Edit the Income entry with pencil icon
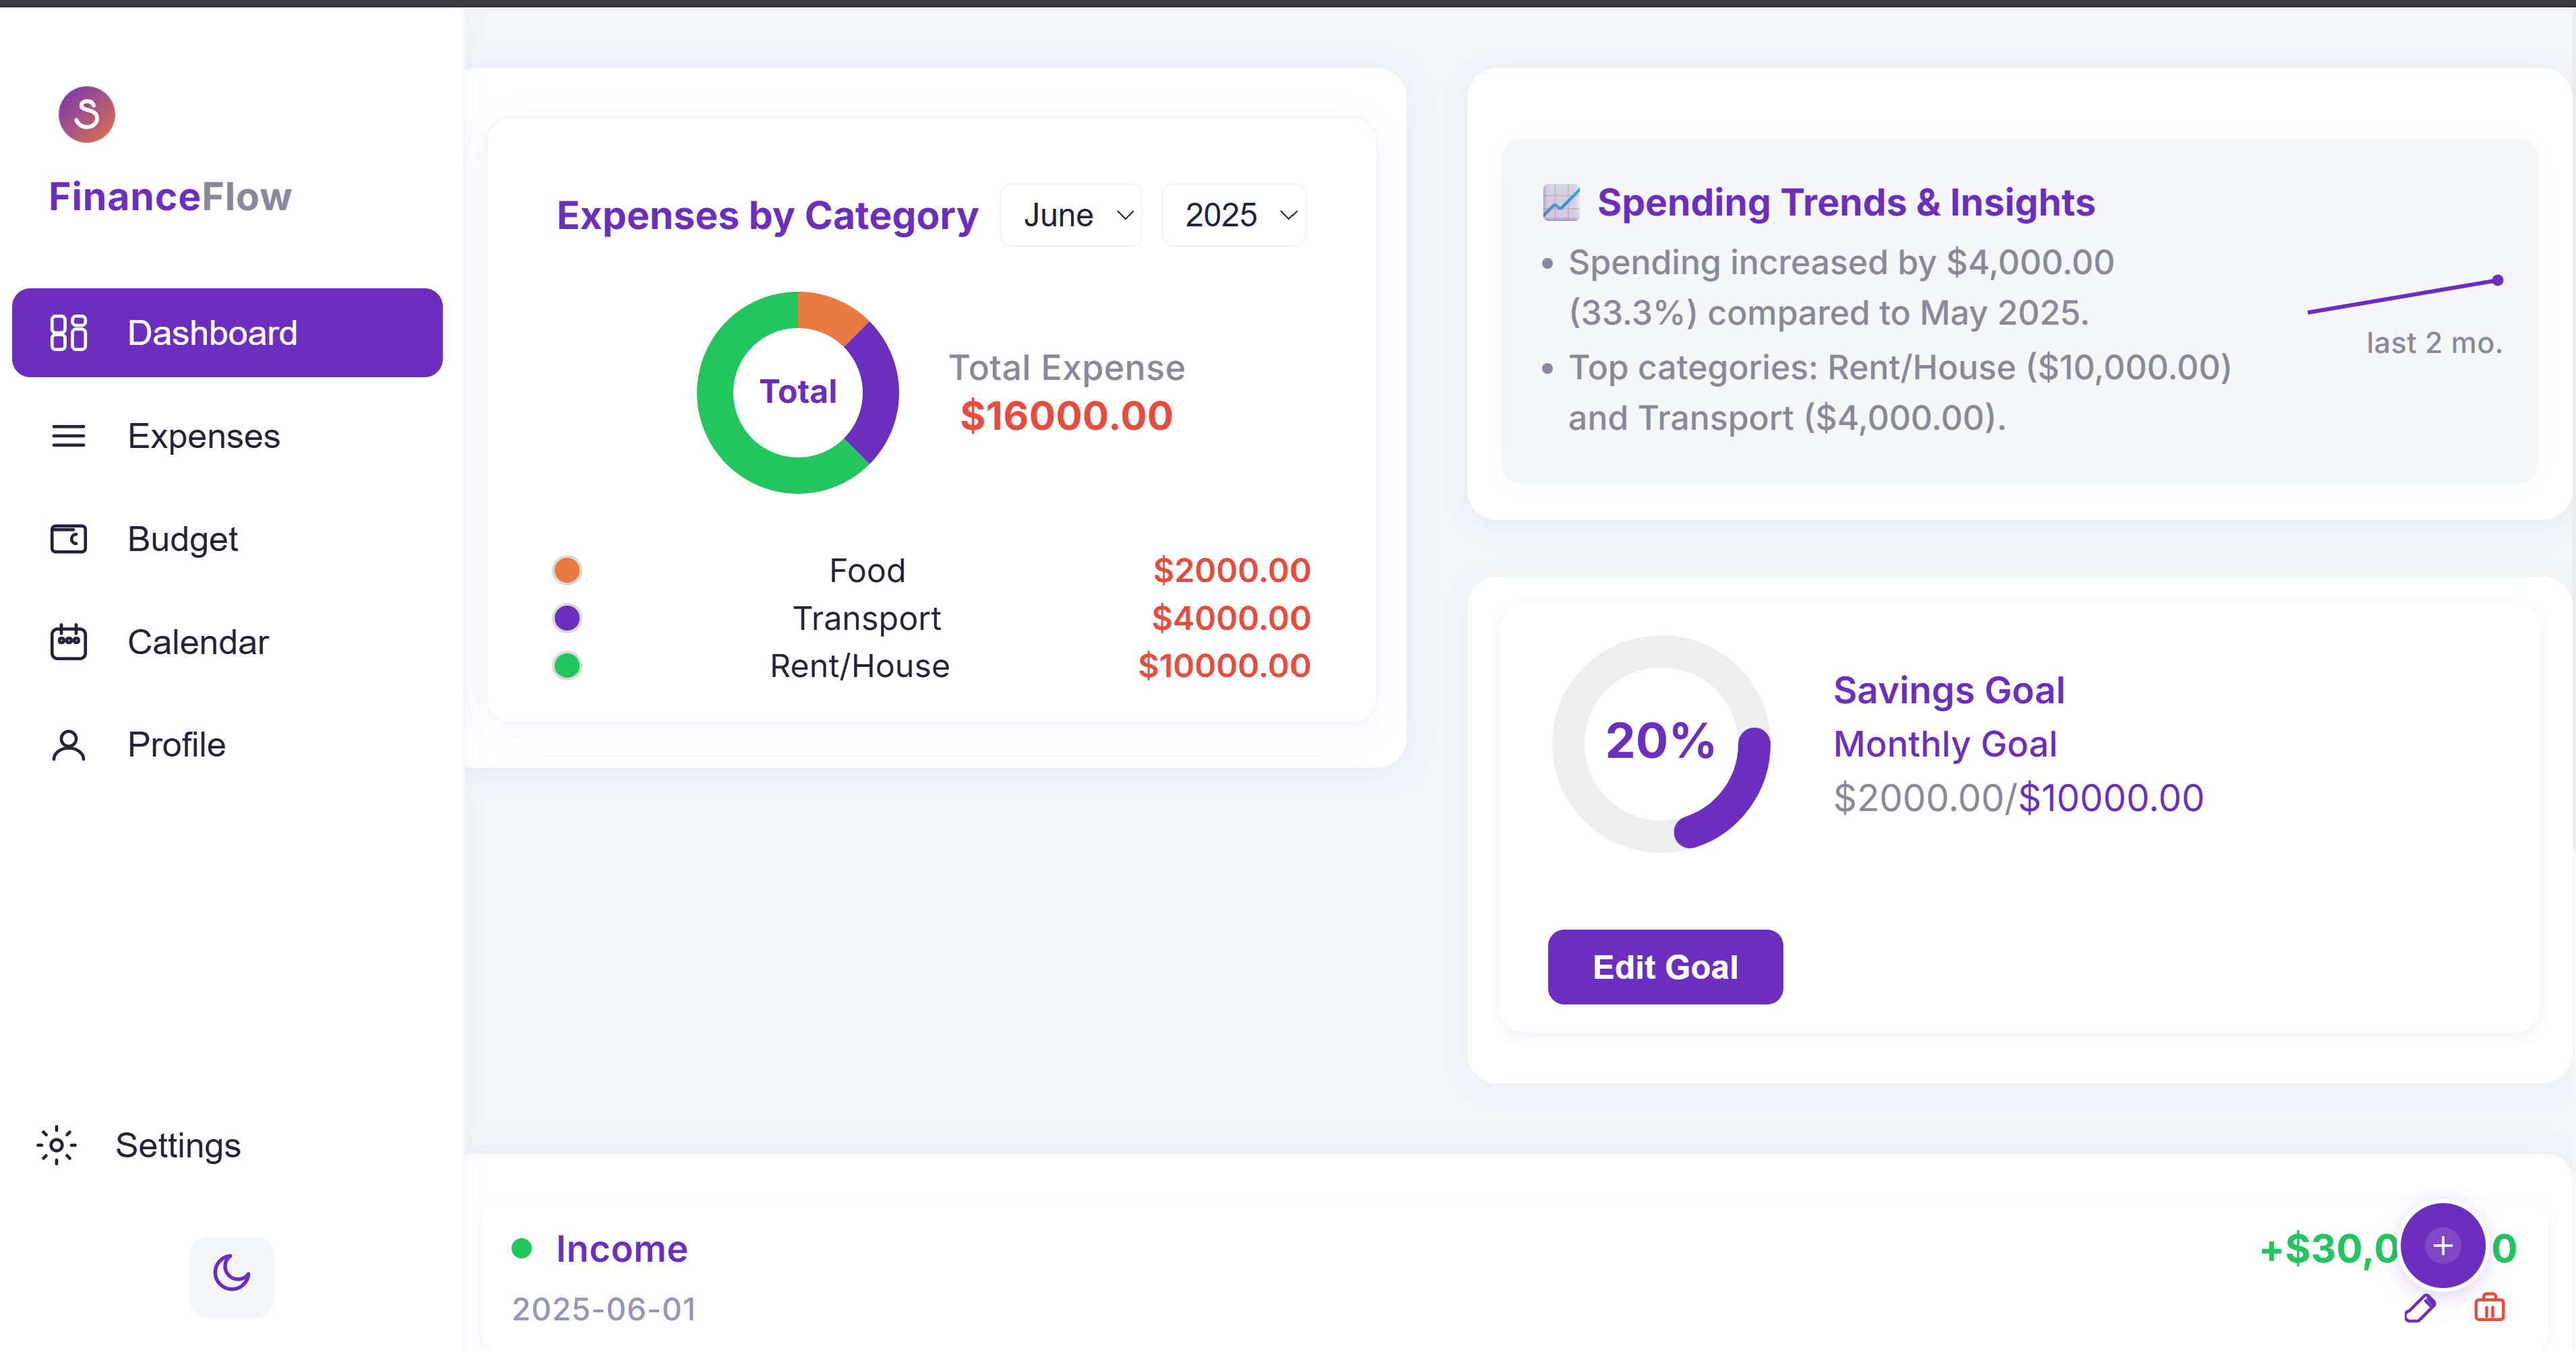 click(2419, 1308)
